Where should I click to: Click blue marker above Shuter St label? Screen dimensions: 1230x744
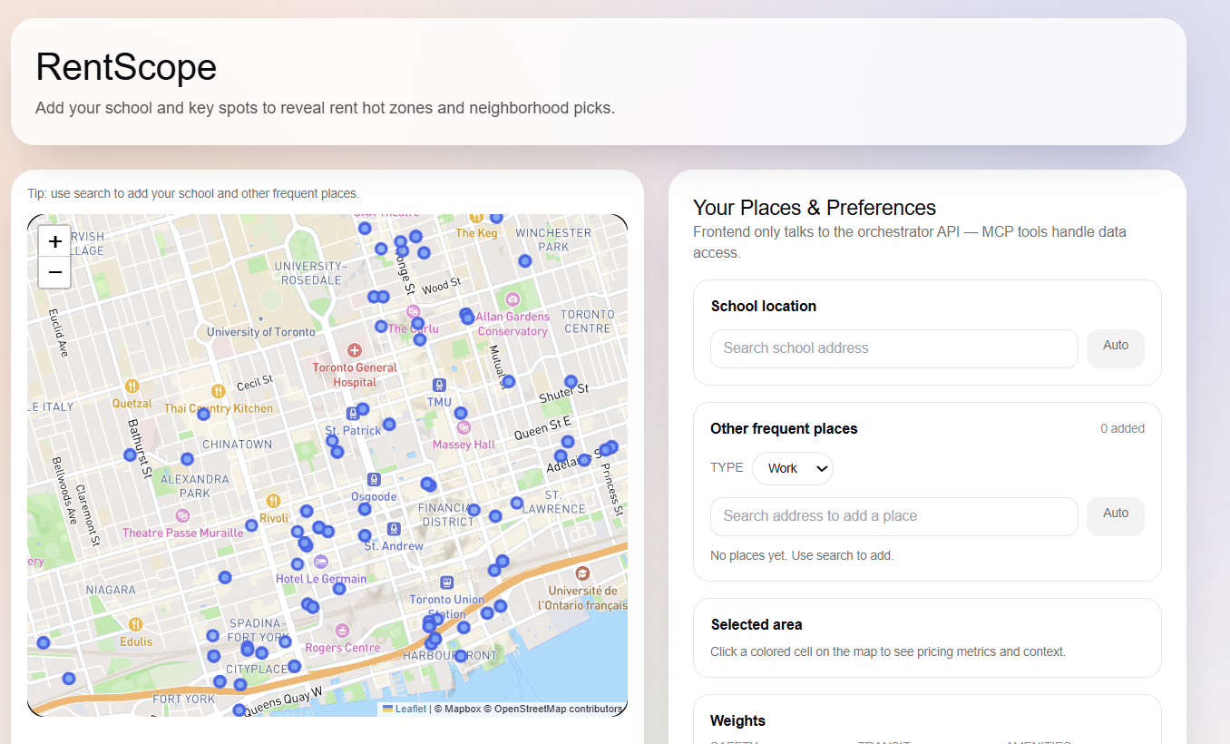(571, 382)
